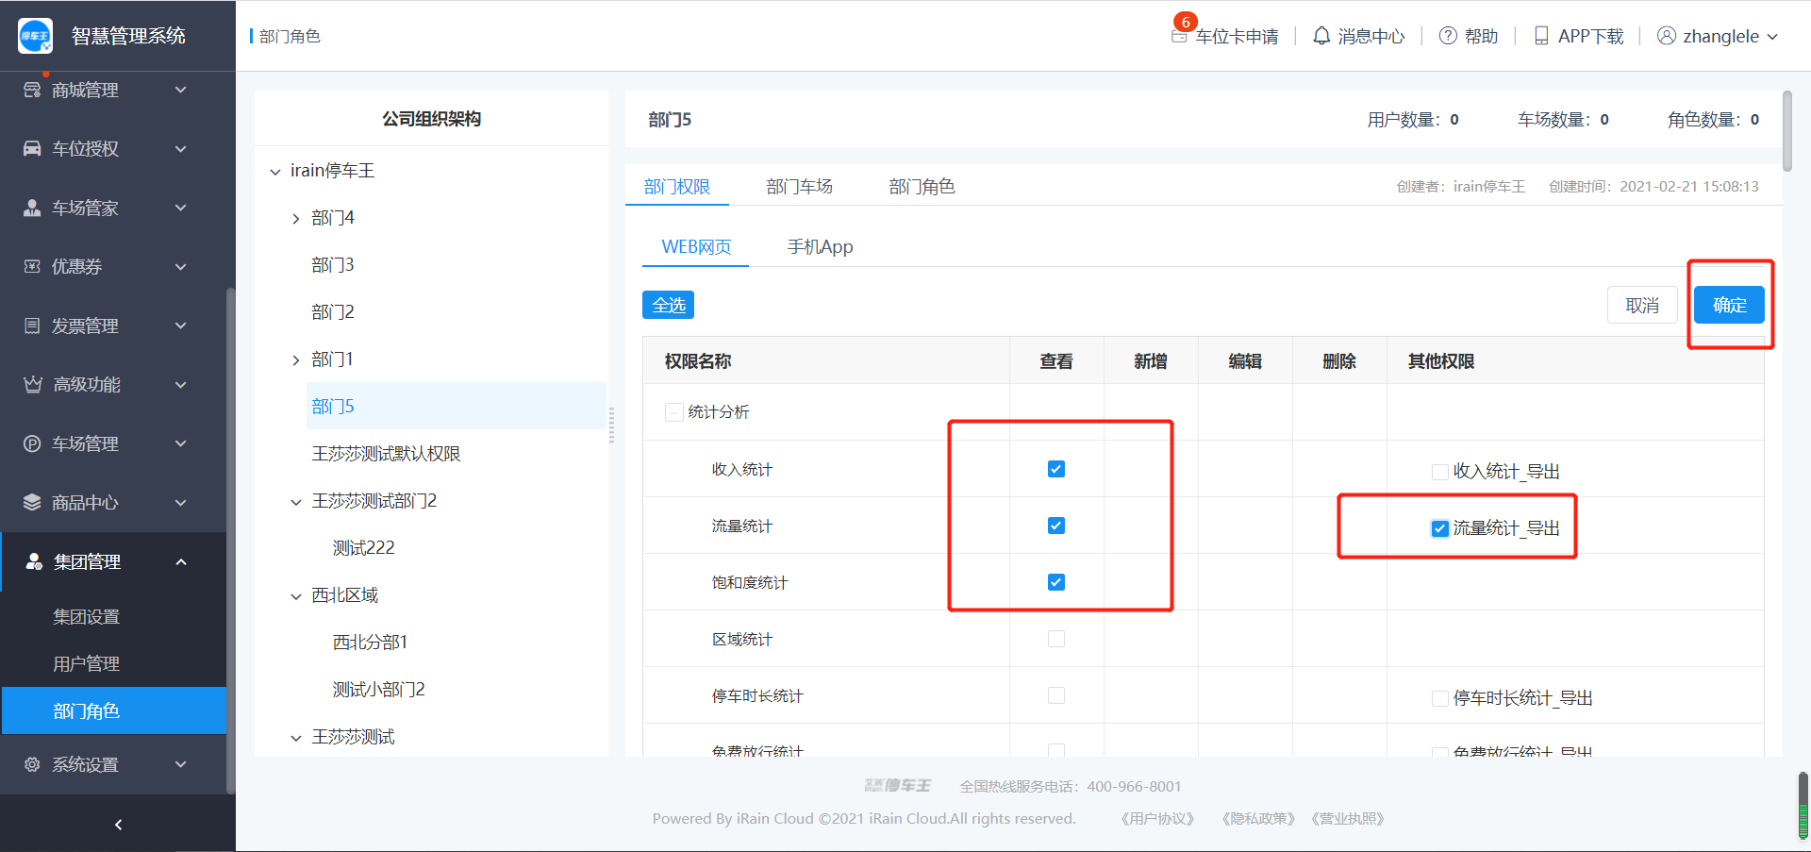Click the 车场管家 sidebar icon
The height and width of the screenshot is (852, 1811).
[32, 208]
